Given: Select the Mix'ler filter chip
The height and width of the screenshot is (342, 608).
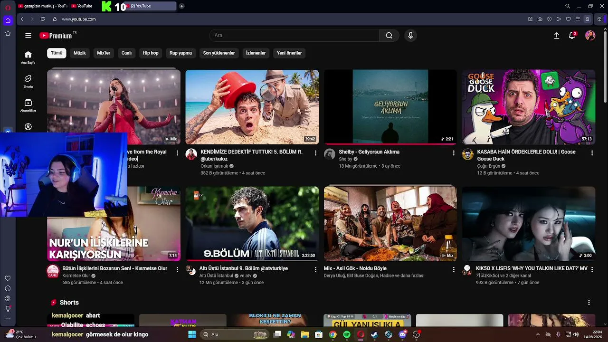Looking at the screenshot, I should tap(104, 53).
